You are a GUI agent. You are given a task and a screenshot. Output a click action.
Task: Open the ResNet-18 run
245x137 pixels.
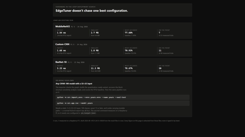tap(122, 66)
